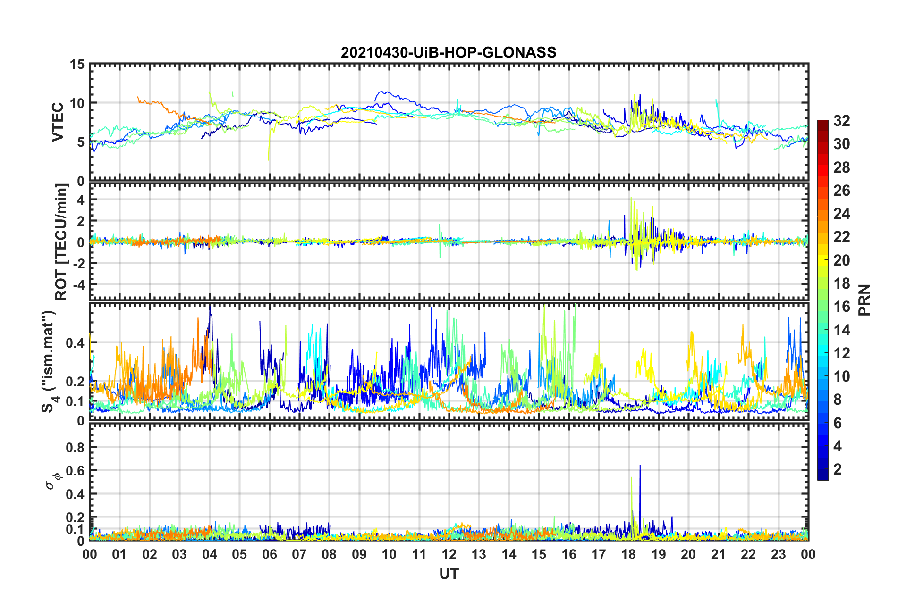Screen dimensions: 898x600
Task: Click x-axis tick label 07
Action: tap(299, 554)
